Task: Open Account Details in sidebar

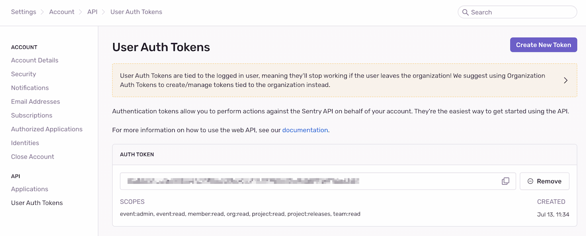Action: pyautogui.click(x=35, y=60)
